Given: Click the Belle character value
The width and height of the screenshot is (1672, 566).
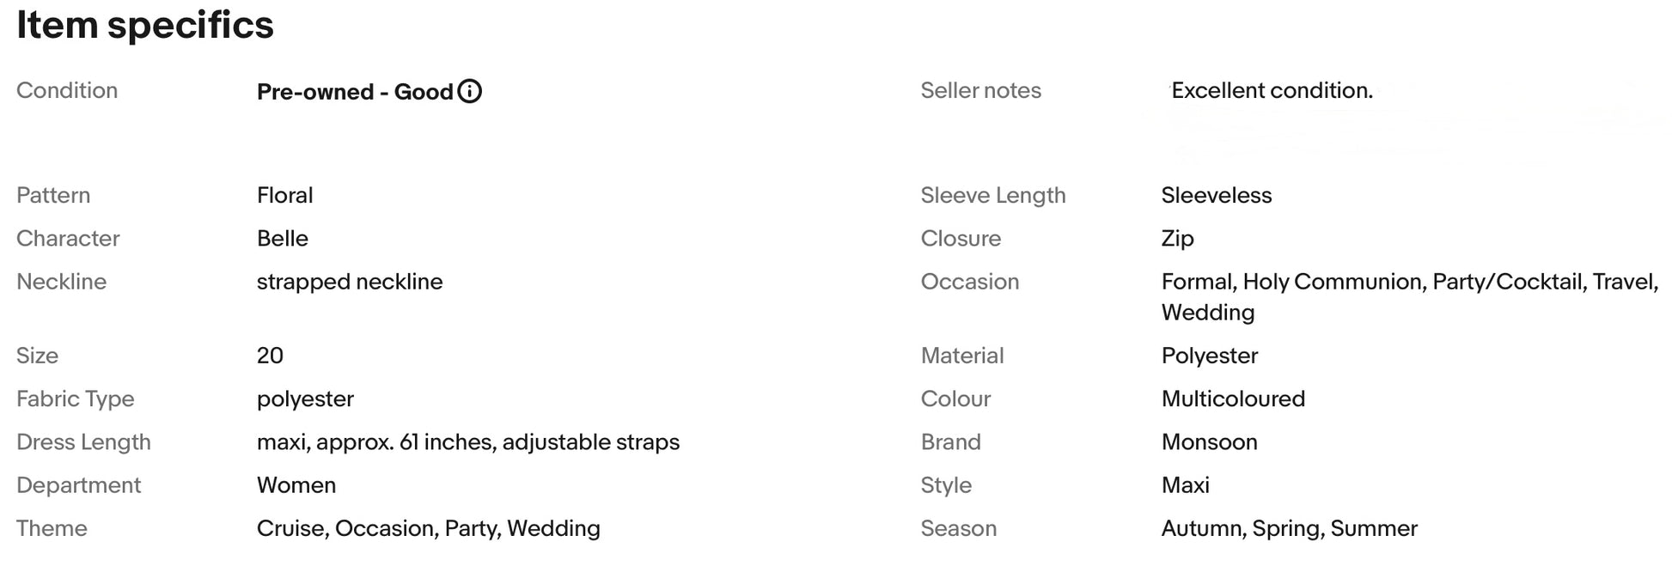Looking at the screenshot, I should pyautogui.click(x=282, y=238).
